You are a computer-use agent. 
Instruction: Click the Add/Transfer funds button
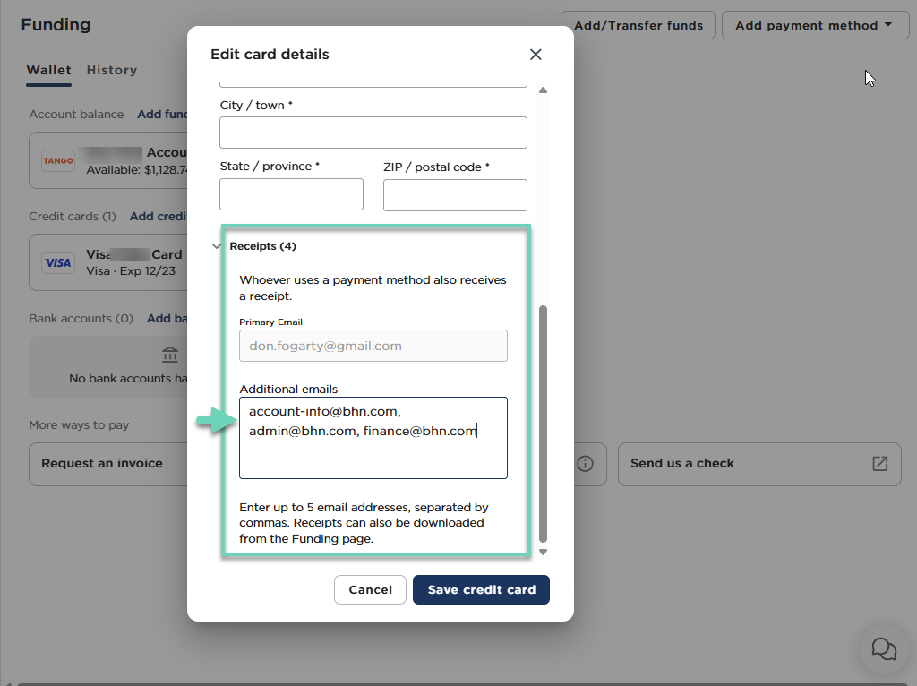coord(638,25)
